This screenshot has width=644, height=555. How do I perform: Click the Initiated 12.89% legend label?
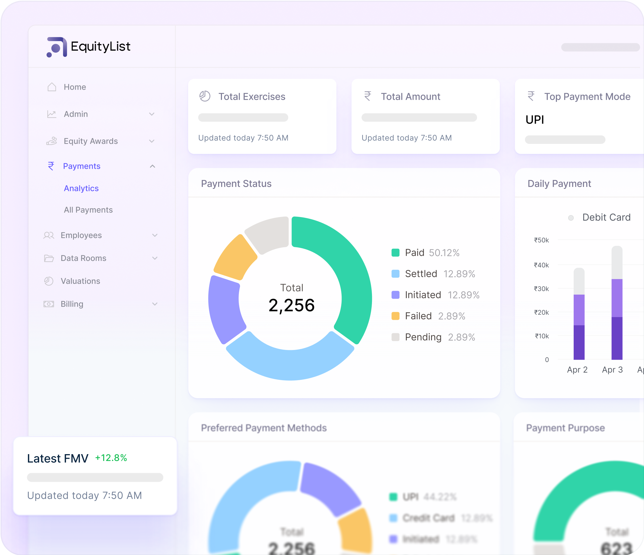tap(442, 295)
